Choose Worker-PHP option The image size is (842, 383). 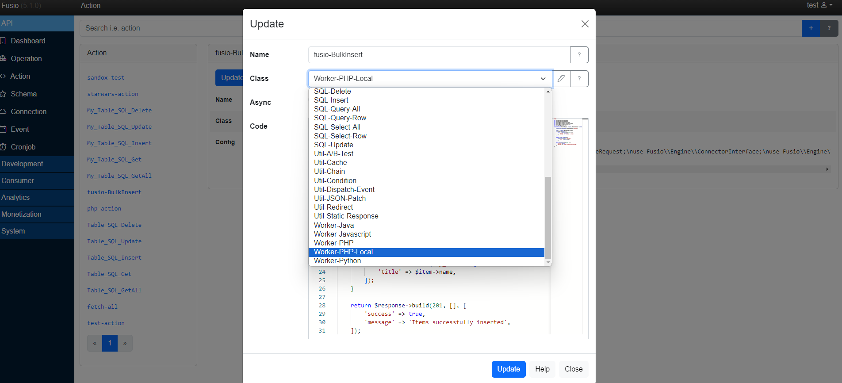point(426,243)
